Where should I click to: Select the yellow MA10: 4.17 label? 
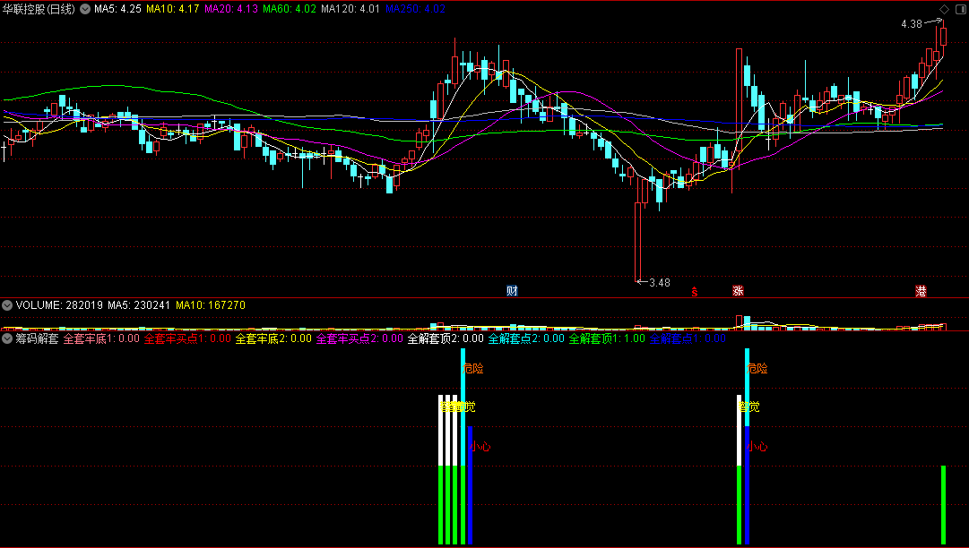[x=172, y=9]
